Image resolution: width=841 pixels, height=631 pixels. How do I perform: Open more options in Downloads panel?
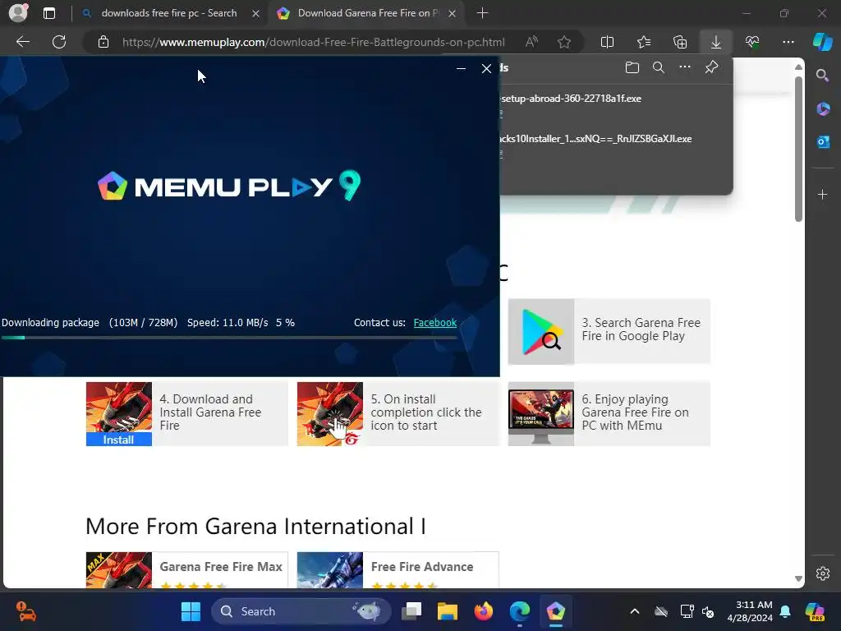pyautogui.click(x=684, y=67)
